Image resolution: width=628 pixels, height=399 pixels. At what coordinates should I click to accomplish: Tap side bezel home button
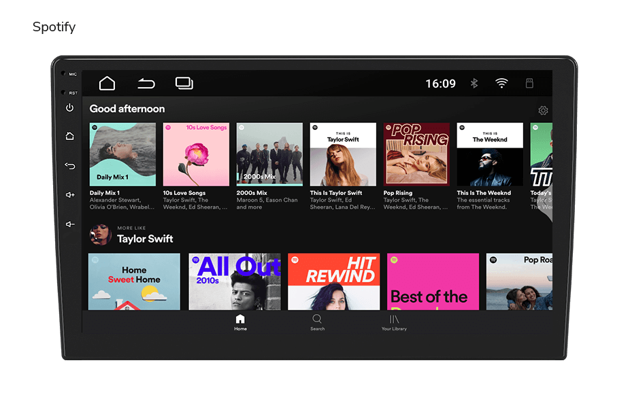[69, 136]
